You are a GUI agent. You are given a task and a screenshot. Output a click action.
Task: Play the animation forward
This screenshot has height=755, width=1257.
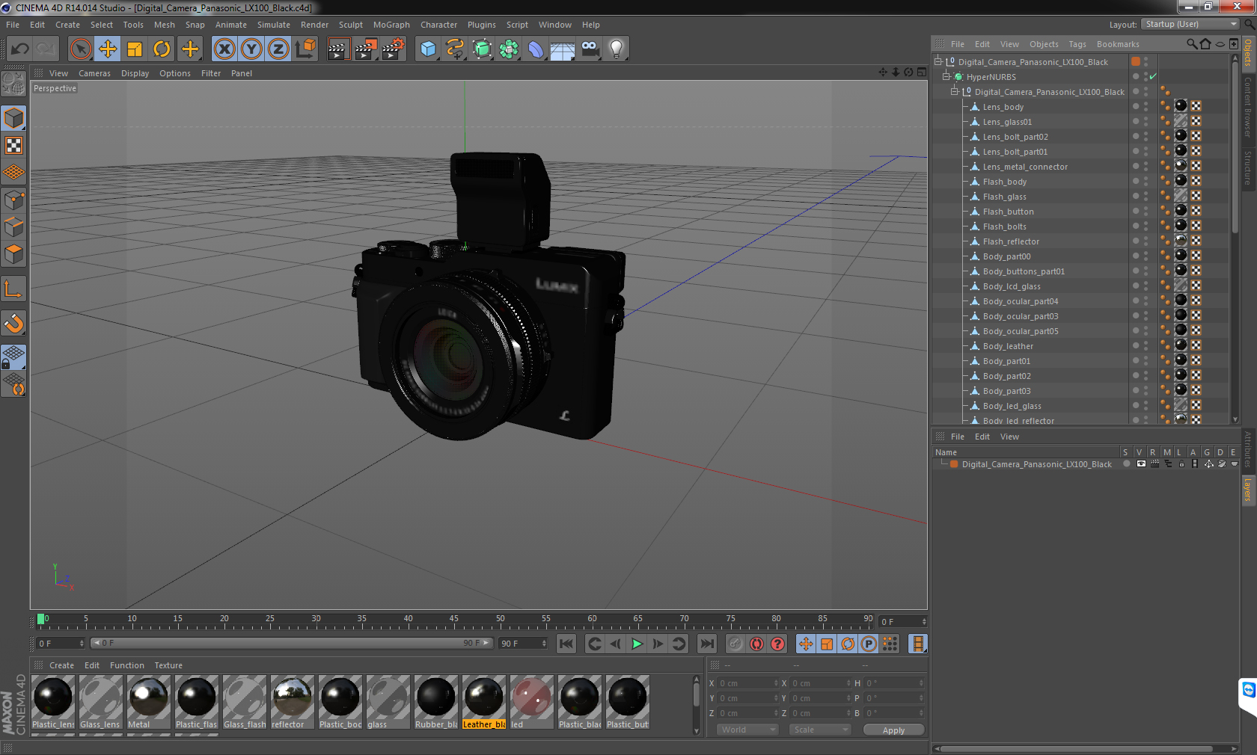(637, 644)
